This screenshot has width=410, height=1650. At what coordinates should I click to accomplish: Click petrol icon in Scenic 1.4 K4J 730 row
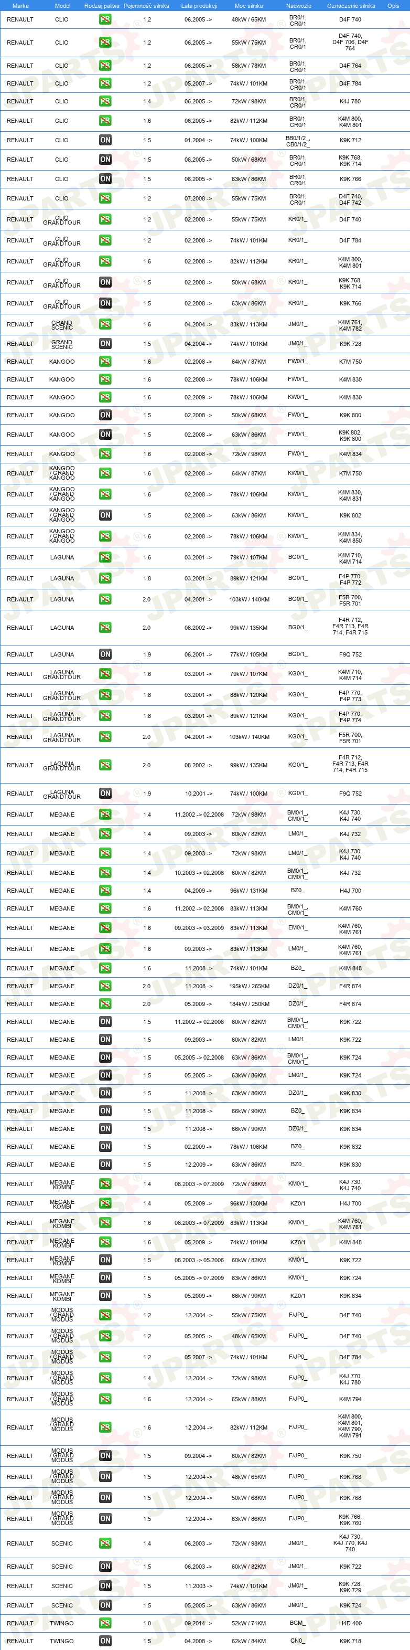105,1543
